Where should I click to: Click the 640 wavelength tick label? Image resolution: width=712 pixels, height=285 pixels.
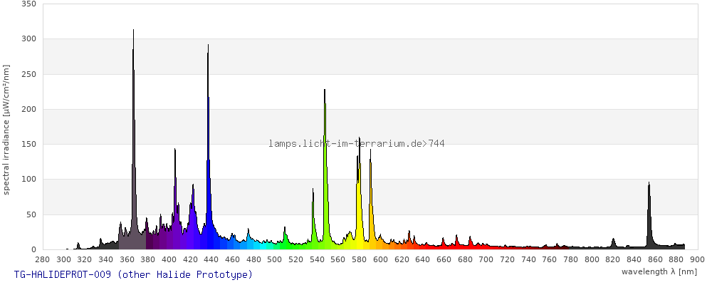[x=423, y=259]
